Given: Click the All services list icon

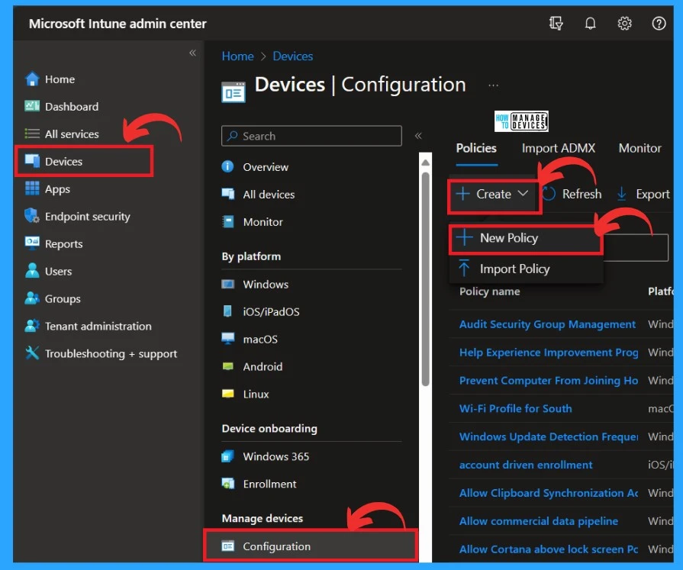Looking at the screenshot, I should [x=32, y=134].
